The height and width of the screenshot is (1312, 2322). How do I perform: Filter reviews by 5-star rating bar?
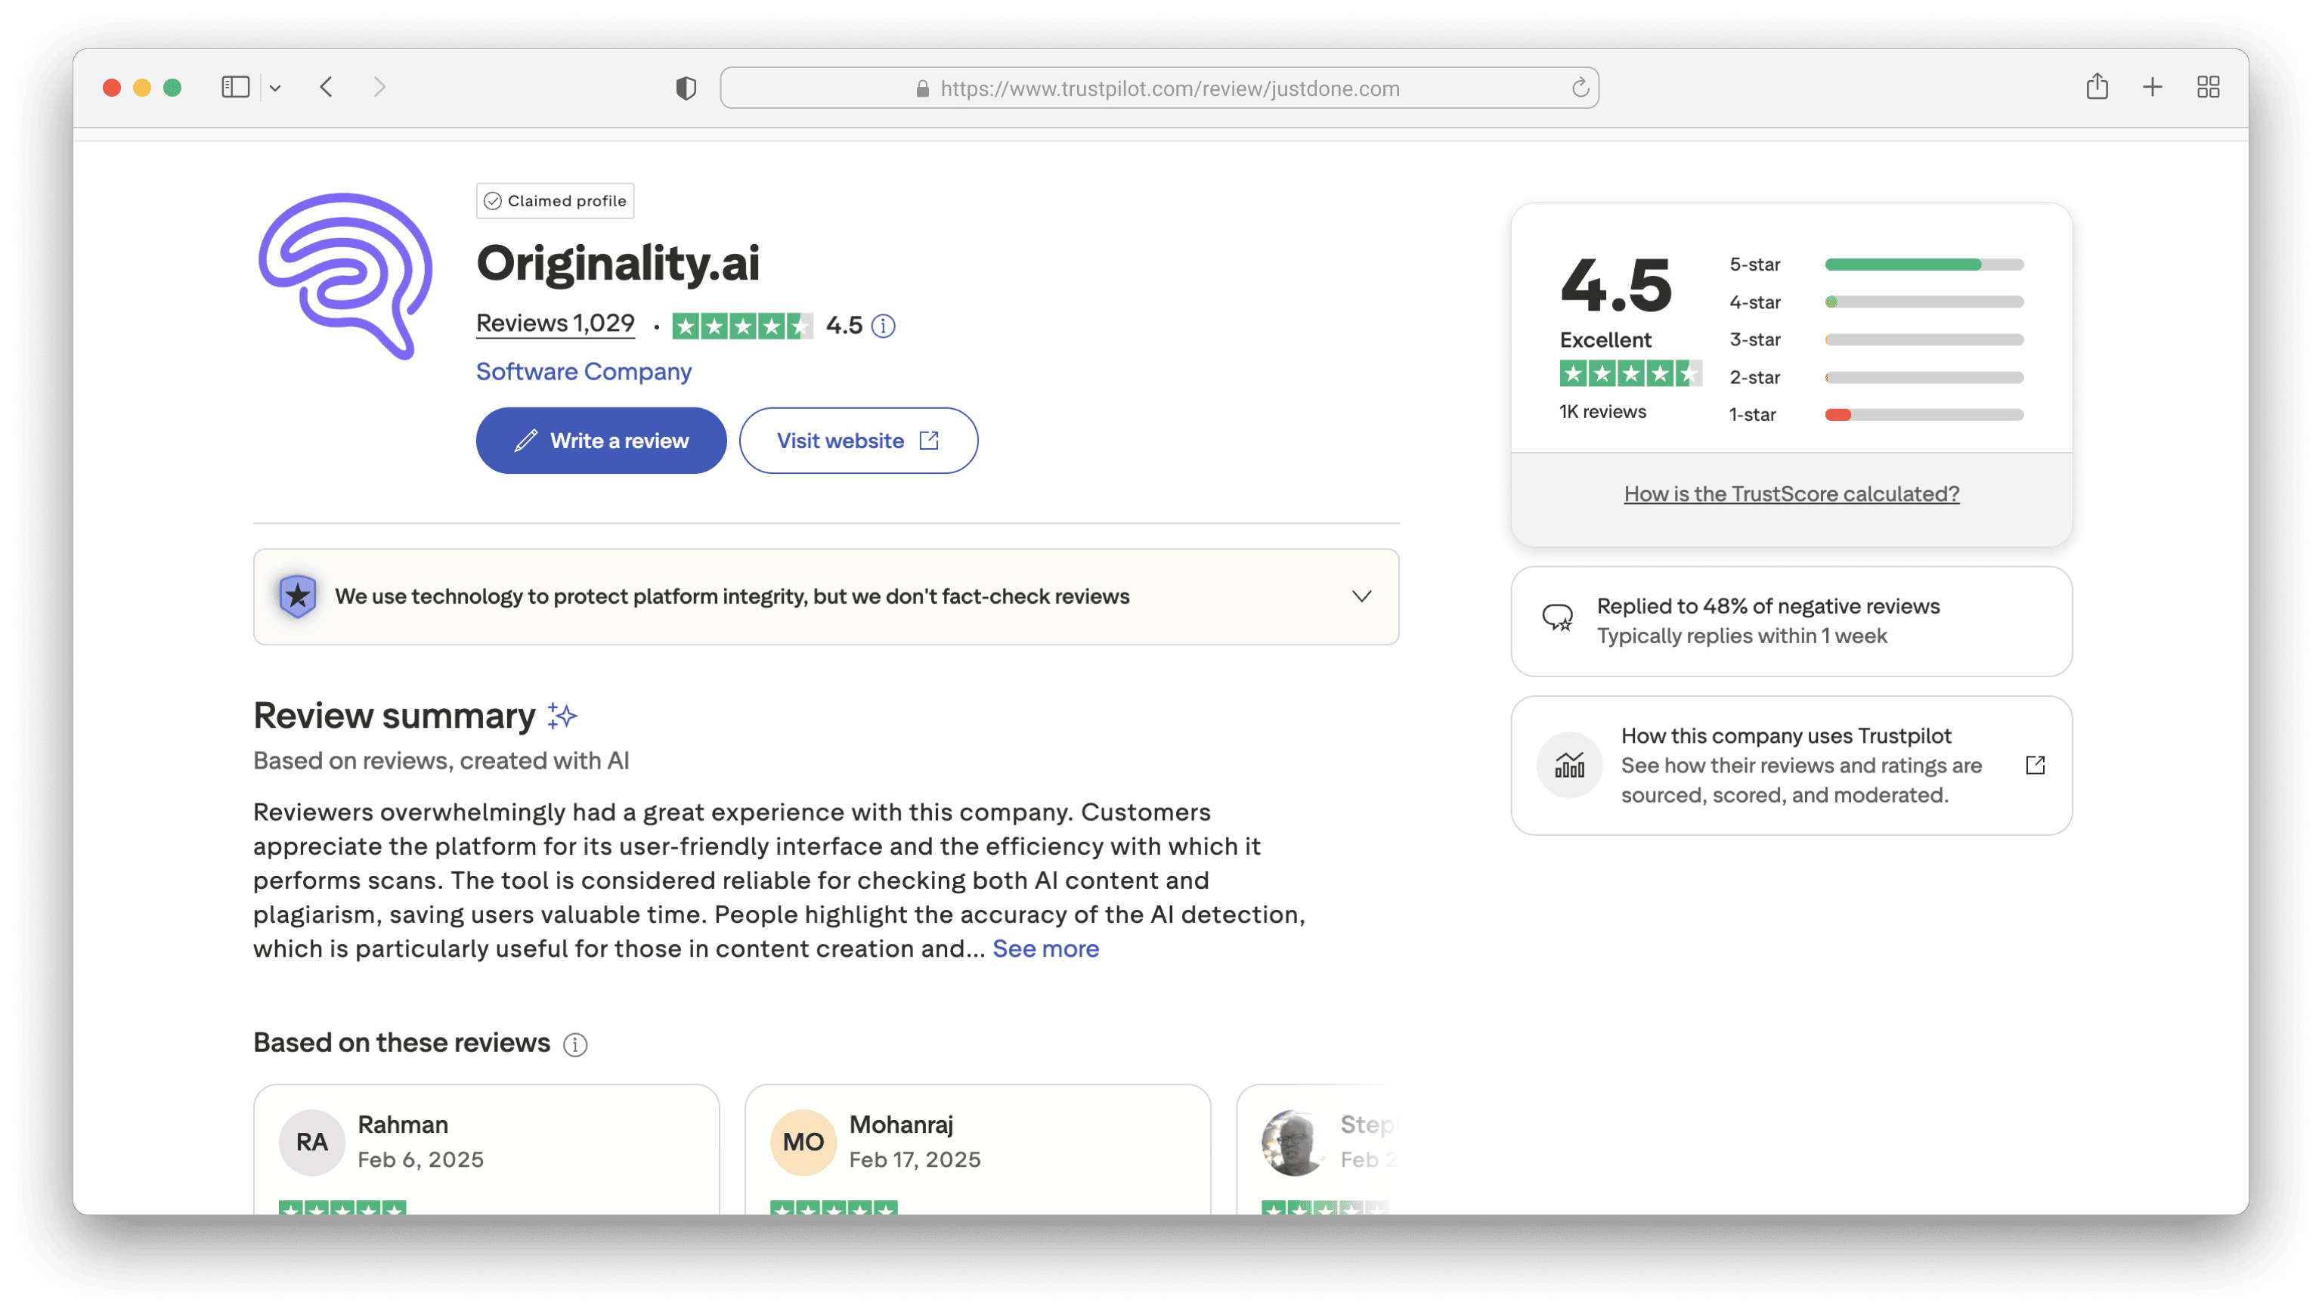pyautogui.click(x=1924, y=265)
